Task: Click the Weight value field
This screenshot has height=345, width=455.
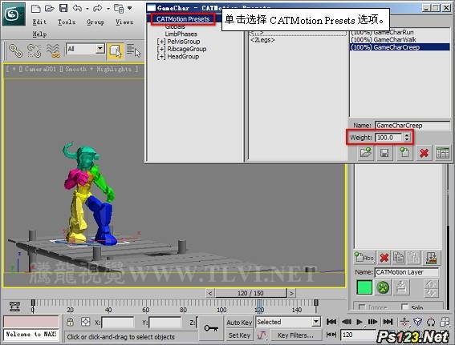Action: point(389,138)
